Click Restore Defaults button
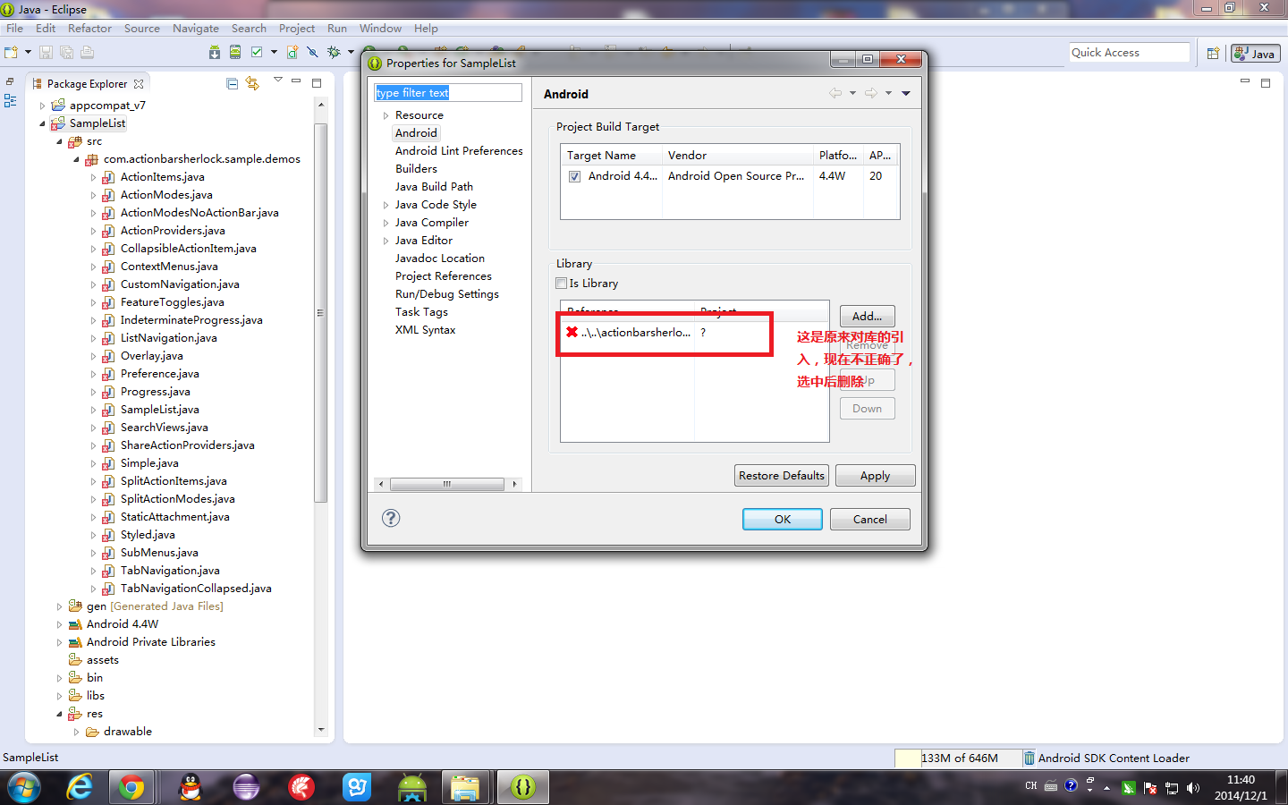1288x805 pixels. coord(782,476)
